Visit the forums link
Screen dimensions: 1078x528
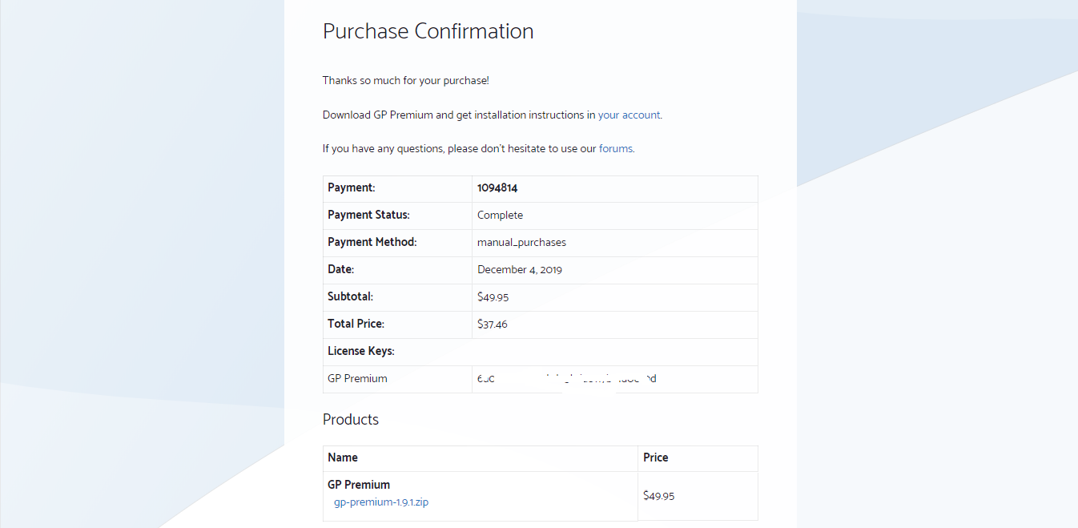click(x=616, y=148)
